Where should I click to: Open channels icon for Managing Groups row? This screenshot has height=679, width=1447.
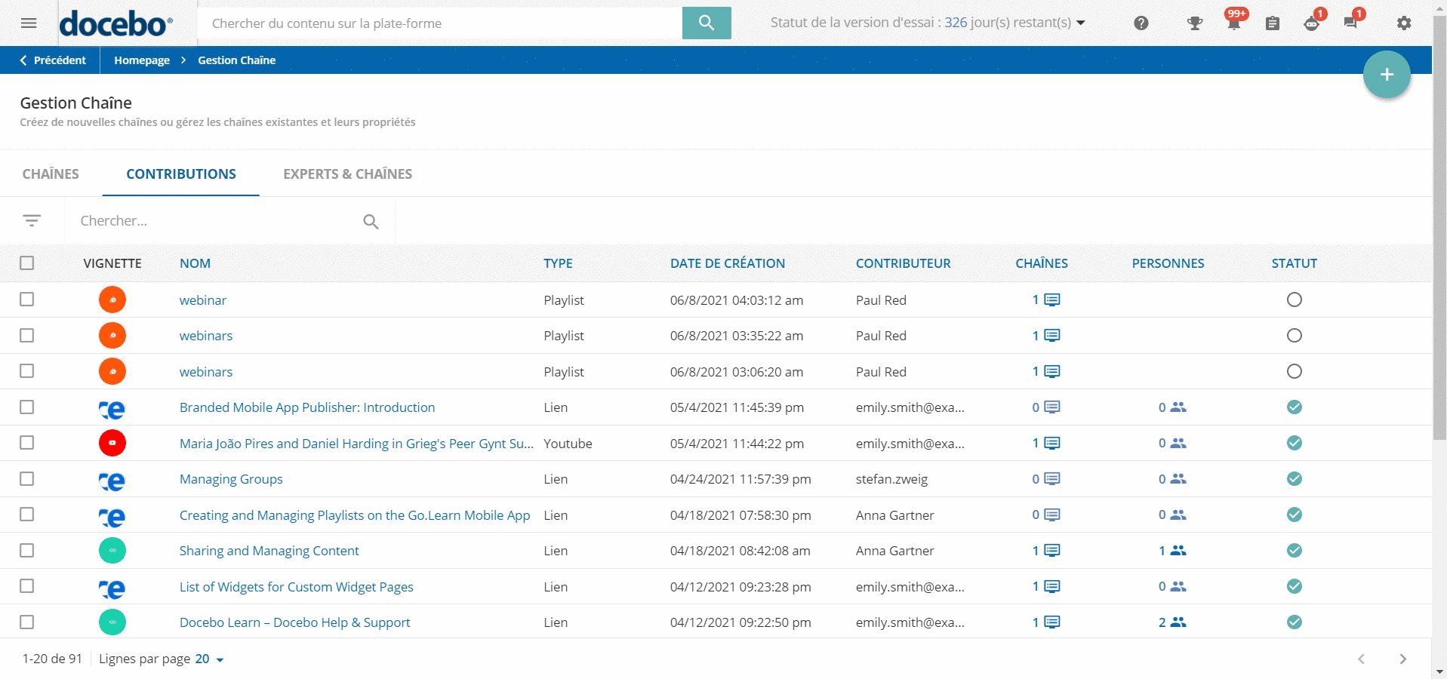1051,479
